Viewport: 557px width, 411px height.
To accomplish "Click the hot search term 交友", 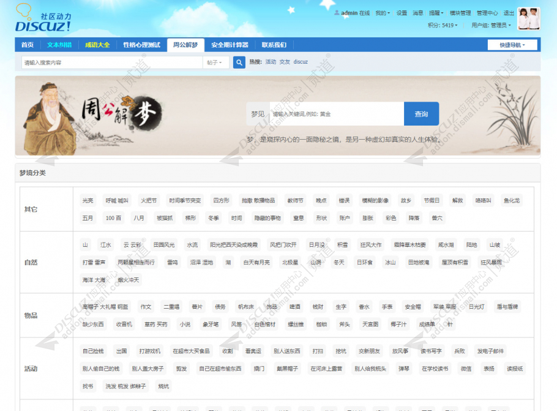I will click(285, 62).
